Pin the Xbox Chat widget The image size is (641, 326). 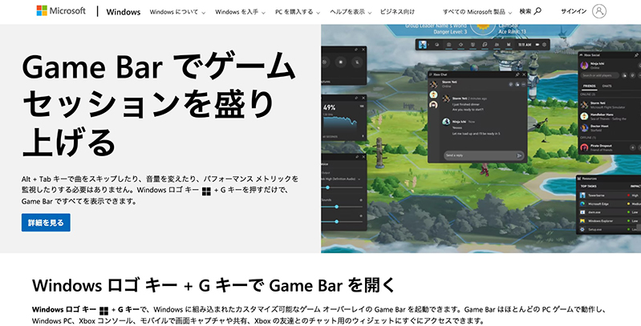click(x=517, y=74)
